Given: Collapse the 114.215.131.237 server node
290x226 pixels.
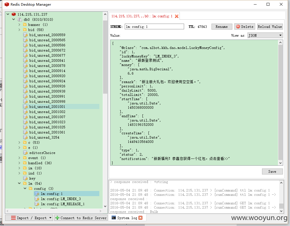Looking at the screenshot, I should (x=8, y=14).
